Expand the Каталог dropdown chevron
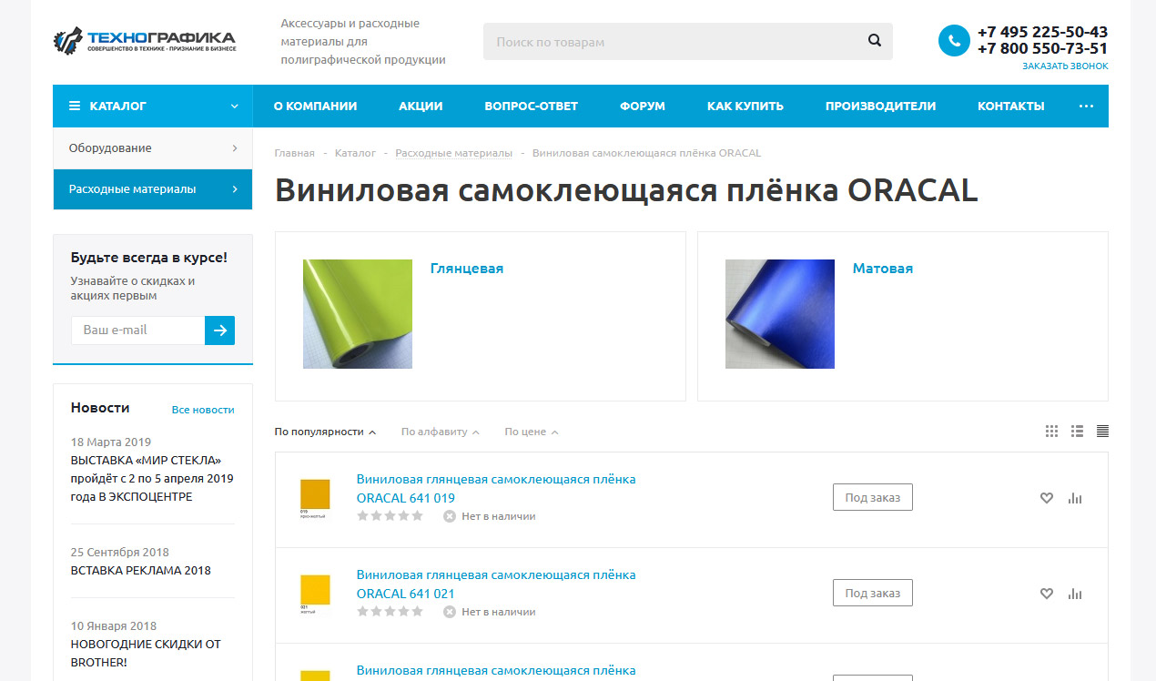The width and height of the screenshot is (1156, 681). tap(235, 107)
